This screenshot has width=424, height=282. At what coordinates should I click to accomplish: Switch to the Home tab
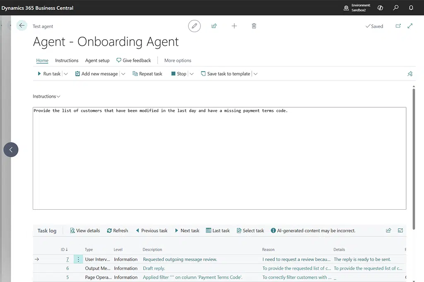point(42,60)
